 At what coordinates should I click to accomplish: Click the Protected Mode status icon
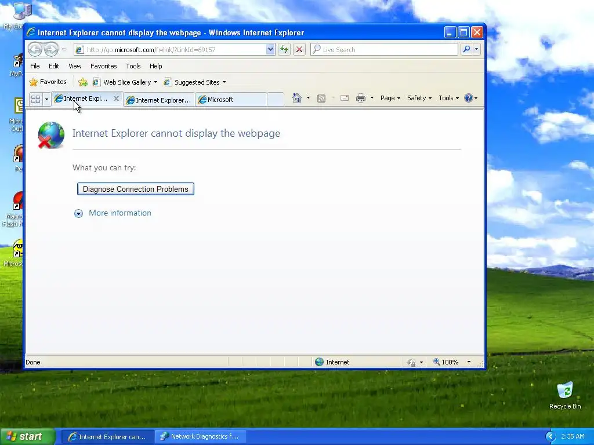point(411,362)
